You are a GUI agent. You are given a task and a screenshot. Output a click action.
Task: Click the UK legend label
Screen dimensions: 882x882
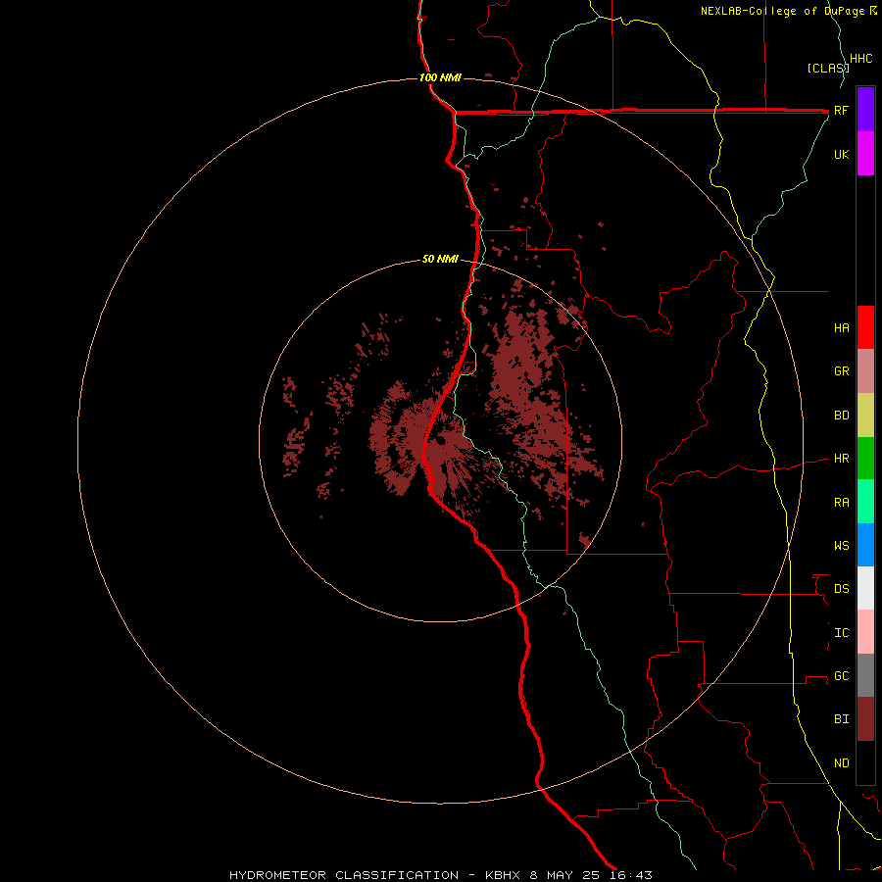click(842, 154)
